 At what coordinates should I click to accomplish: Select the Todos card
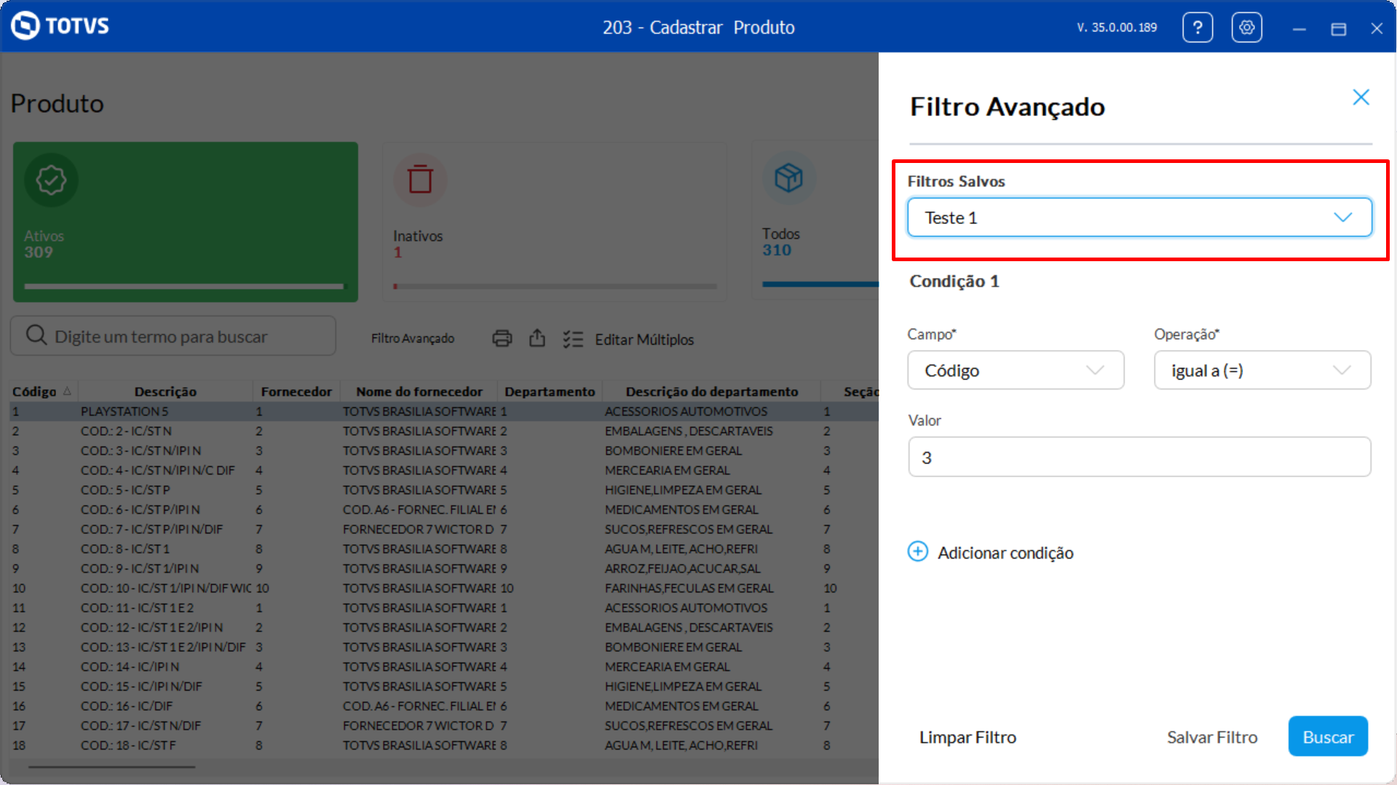pos(815,220)
